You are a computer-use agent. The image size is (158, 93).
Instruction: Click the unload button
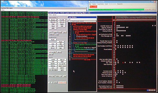coord(59,52)
